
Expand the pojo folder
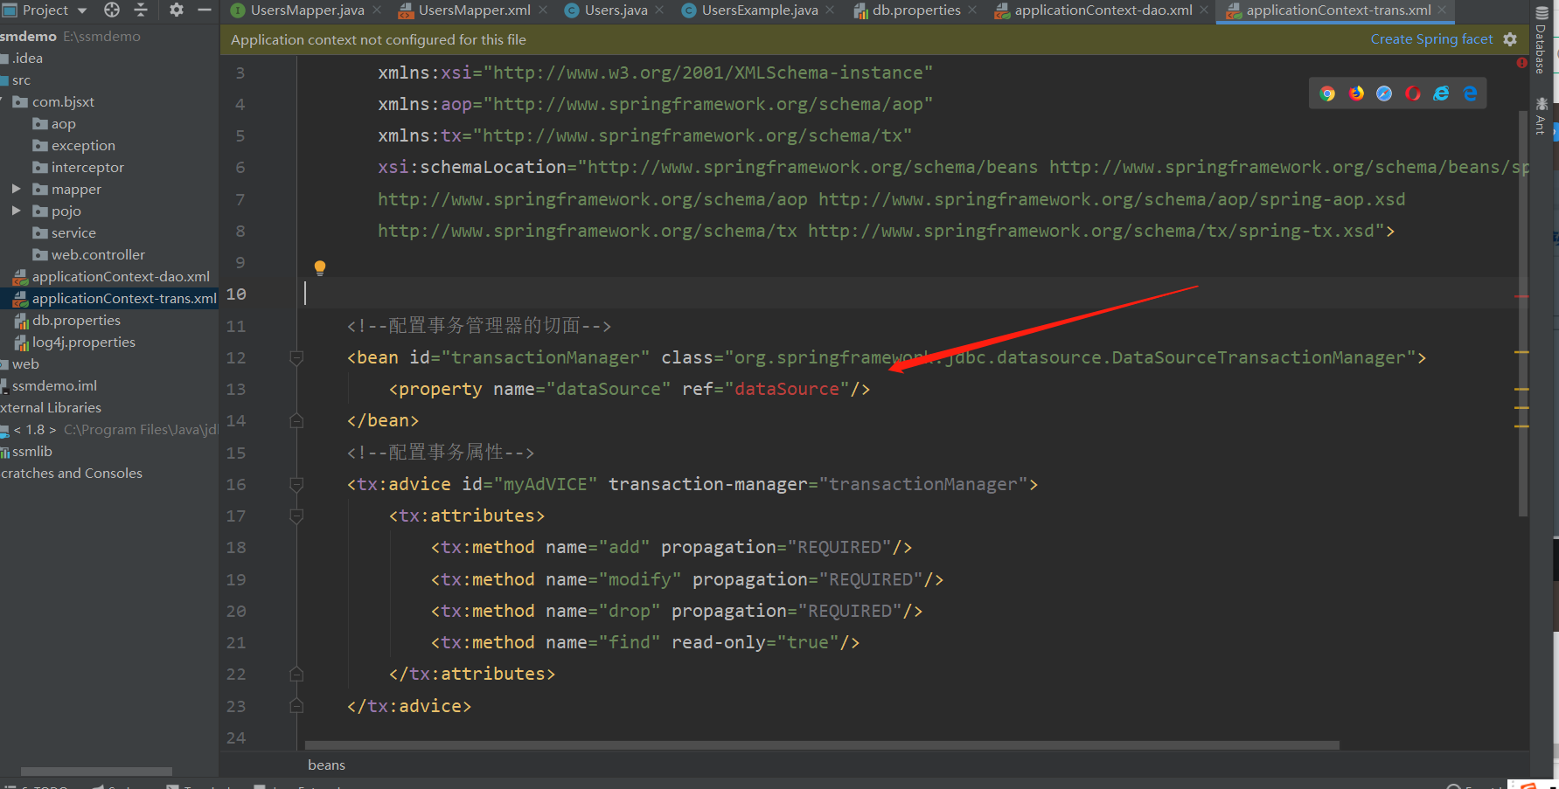(x=16, y=211)
